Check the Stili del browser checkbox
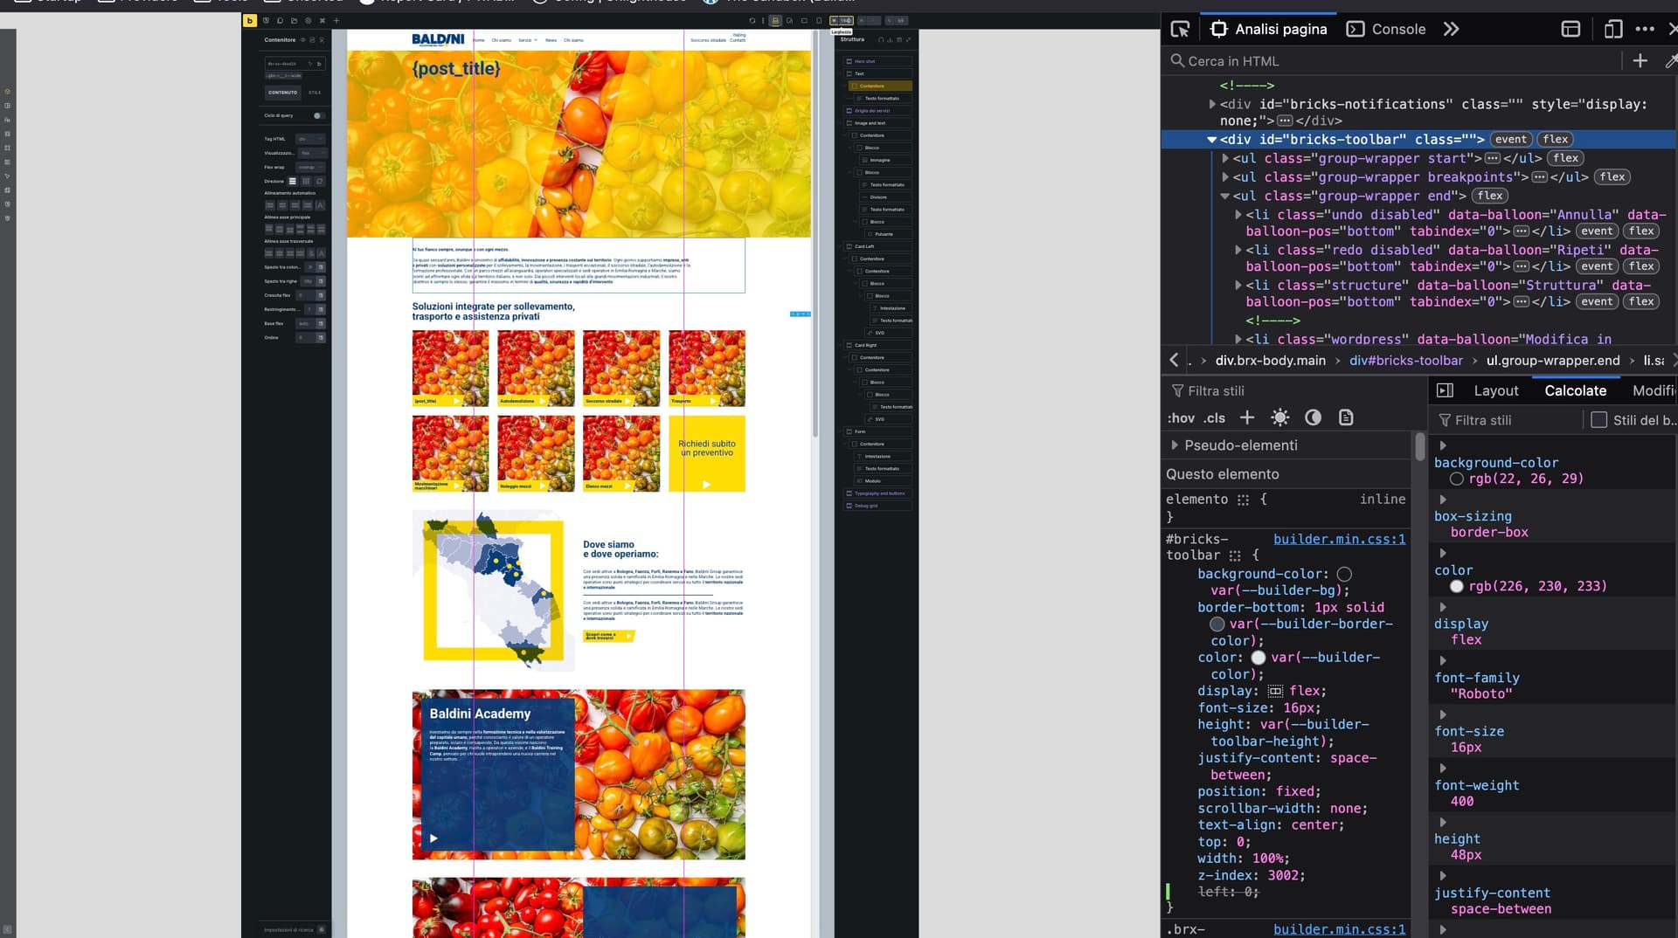Image resolution: width=1678 pixels, height=938 pixels. (1598, 420)
